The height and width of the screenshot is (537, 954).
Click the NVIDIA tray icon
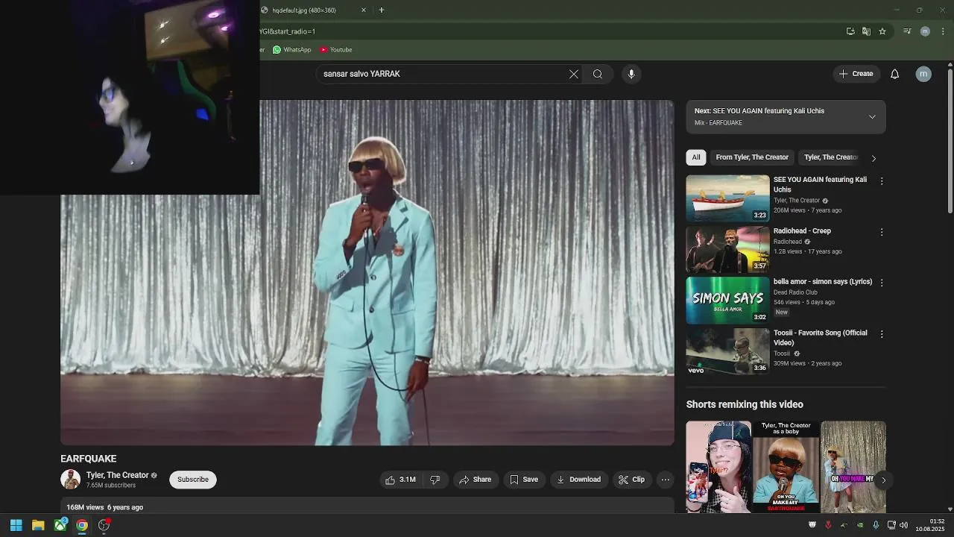tap(860, 525)
